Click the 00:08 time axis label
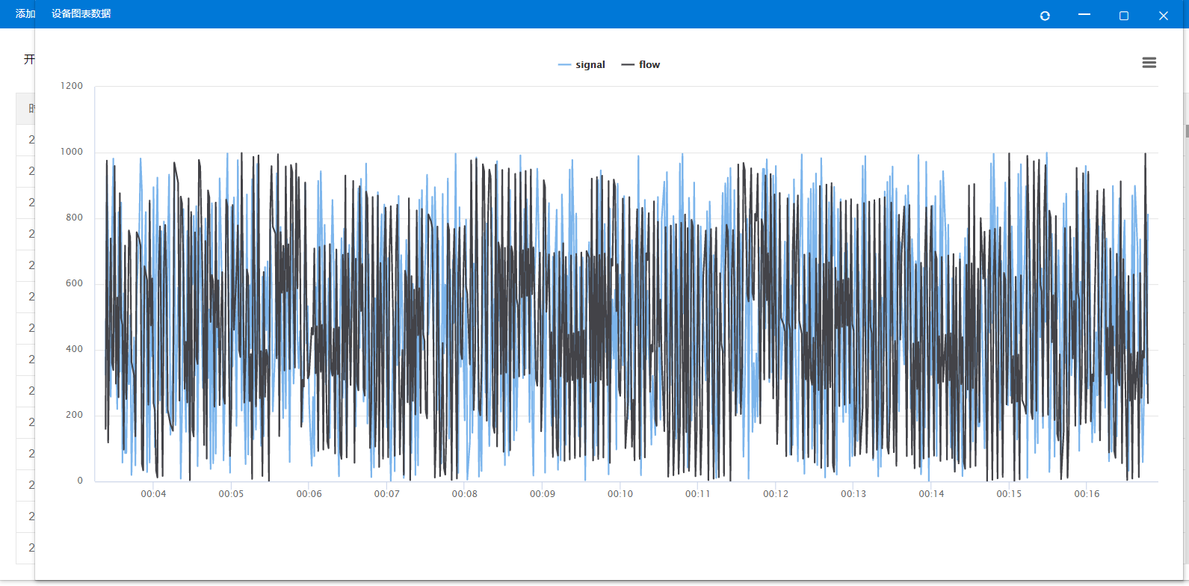The height and width of the screenshot is (586, 1189). pyautogui.click(x=464, y=494)
